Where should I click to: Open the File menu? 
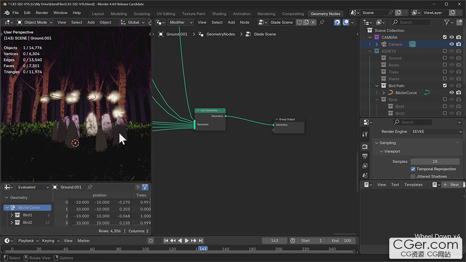point(15,13)
